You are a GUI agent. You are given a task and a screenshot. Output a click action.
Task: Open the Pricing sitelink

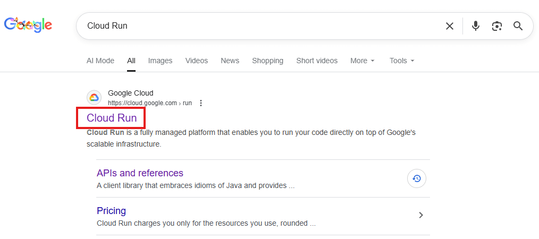point(112,210)
